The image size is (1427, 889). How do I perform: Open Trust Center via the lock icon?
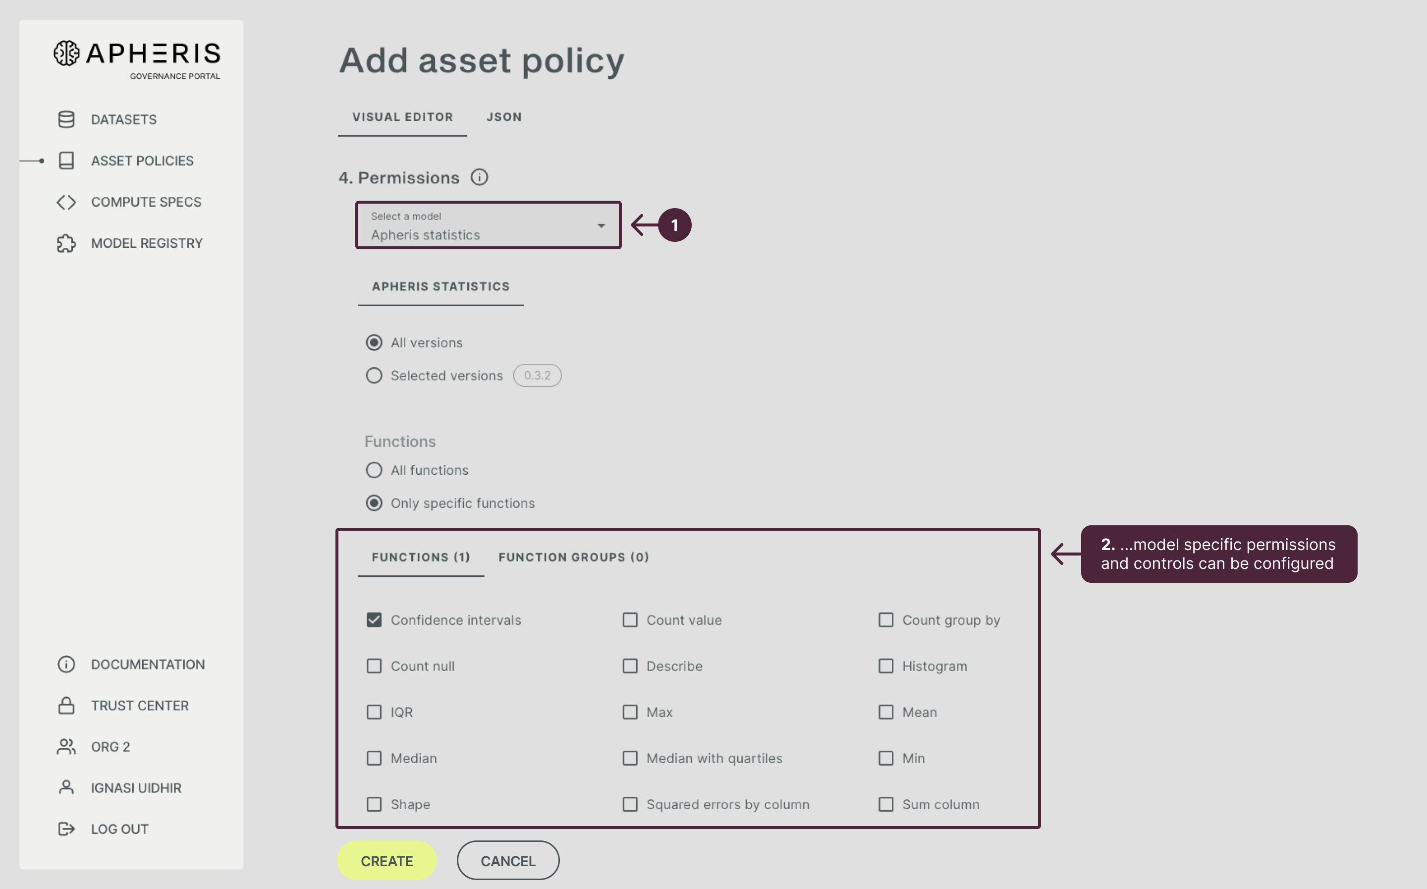pos(66,706)
